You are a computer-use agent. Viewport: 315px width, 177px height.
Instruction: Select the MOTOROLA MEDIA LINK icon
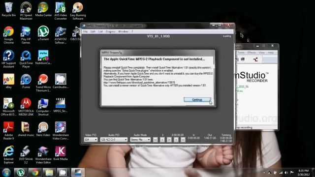pos(26,107)
